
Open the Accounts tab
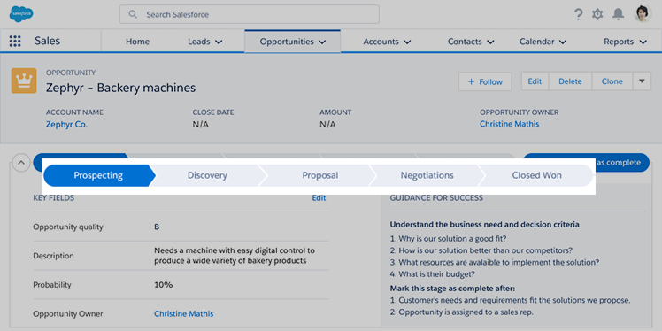[x=381, y=42]
